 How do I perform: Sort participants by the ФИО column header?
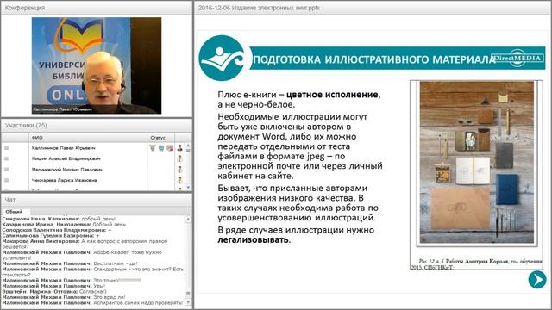click(88, 138)
